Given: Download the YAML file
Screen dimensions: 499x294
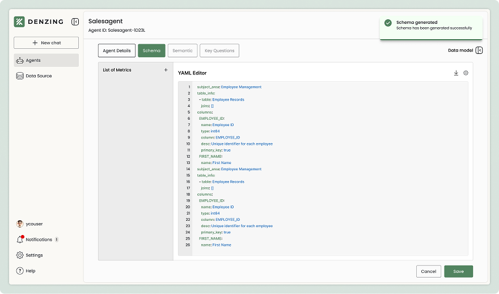Looking at the screenshot, I should 456,73.
